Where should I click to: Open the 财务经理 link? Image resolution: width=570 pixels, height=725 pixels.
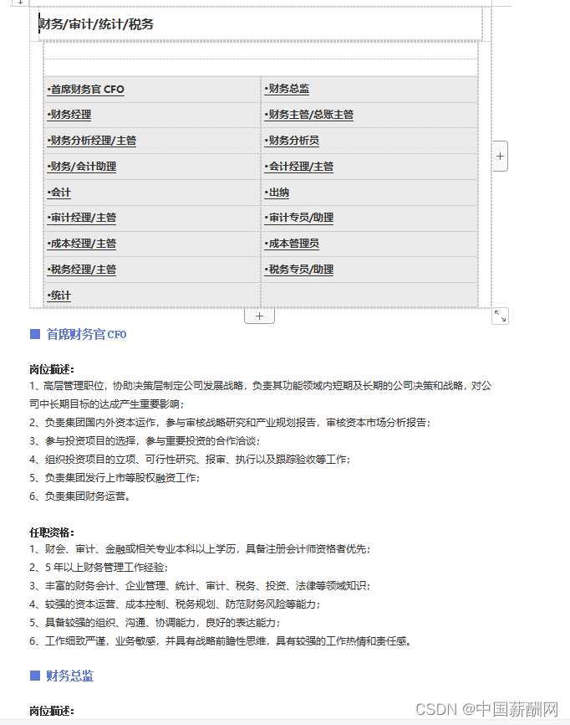pyautogui.click(x=69, y=115)
